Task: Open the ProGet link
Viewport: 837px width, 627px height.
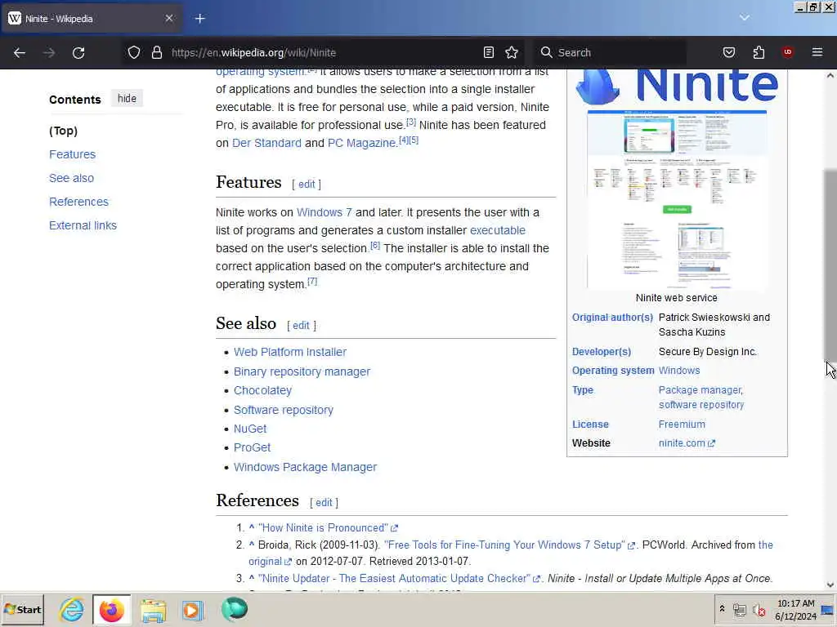Action: tap(252, 448)
